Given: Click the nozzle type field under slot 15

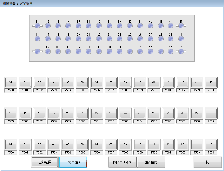Looking at the screenshot, I should 211,153.
